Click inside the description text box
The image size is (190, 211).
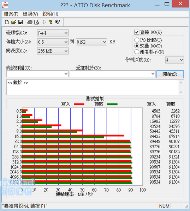pos(93,87)
